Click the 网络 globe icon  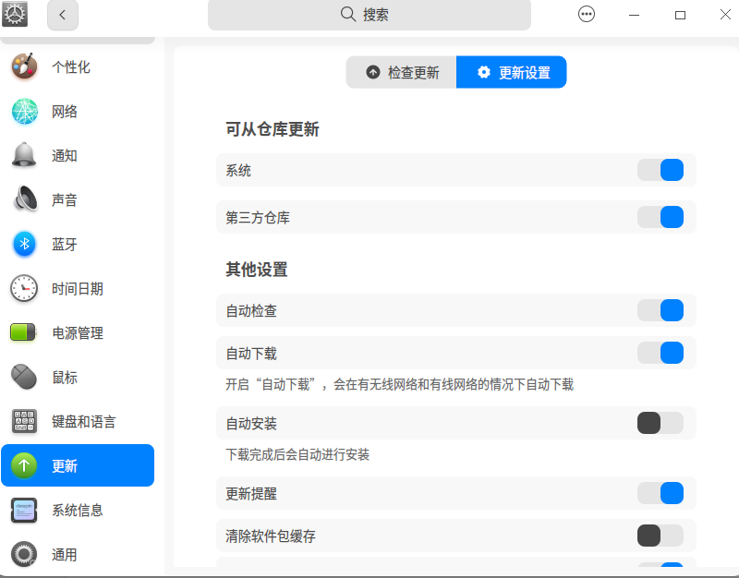[25, 111]
